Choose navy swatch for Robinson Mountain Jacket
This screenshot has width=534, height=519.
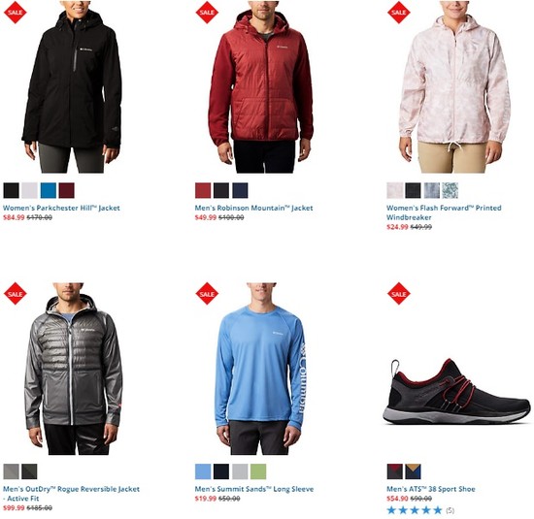pyautogui.click(x=240, y=190)
